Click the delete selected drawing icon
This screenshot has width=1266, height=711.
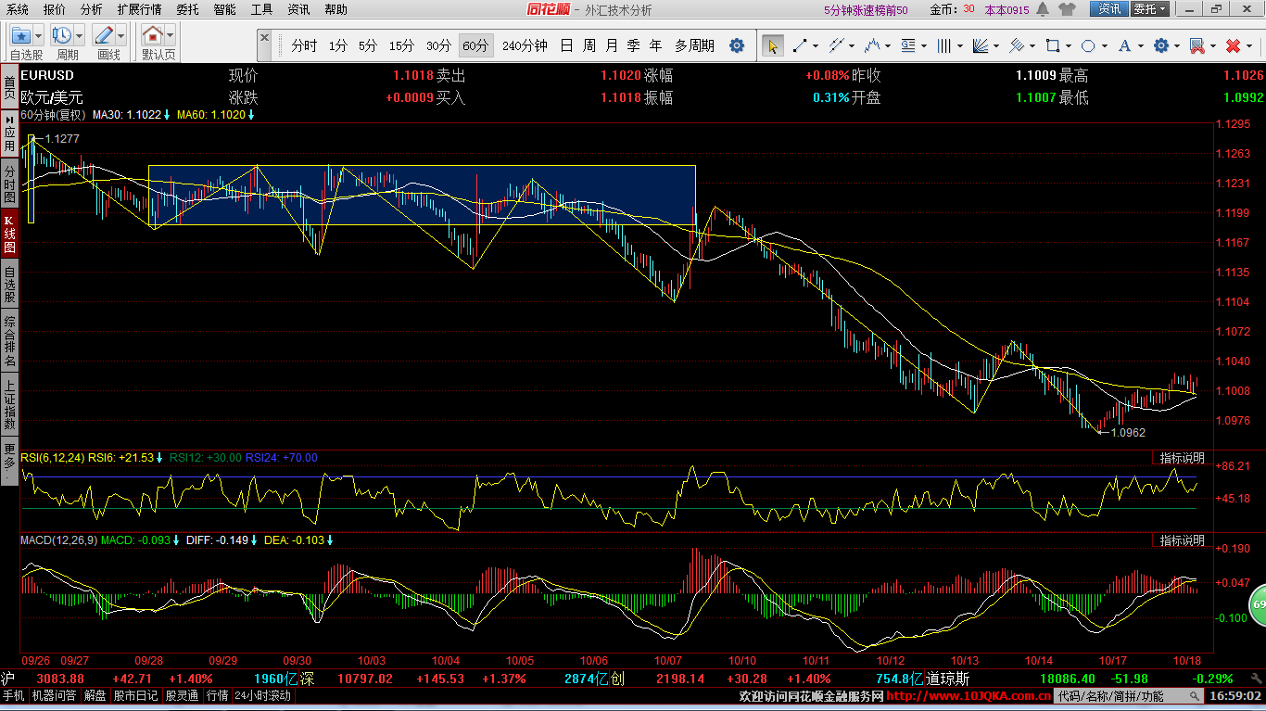coord(1196,45)
